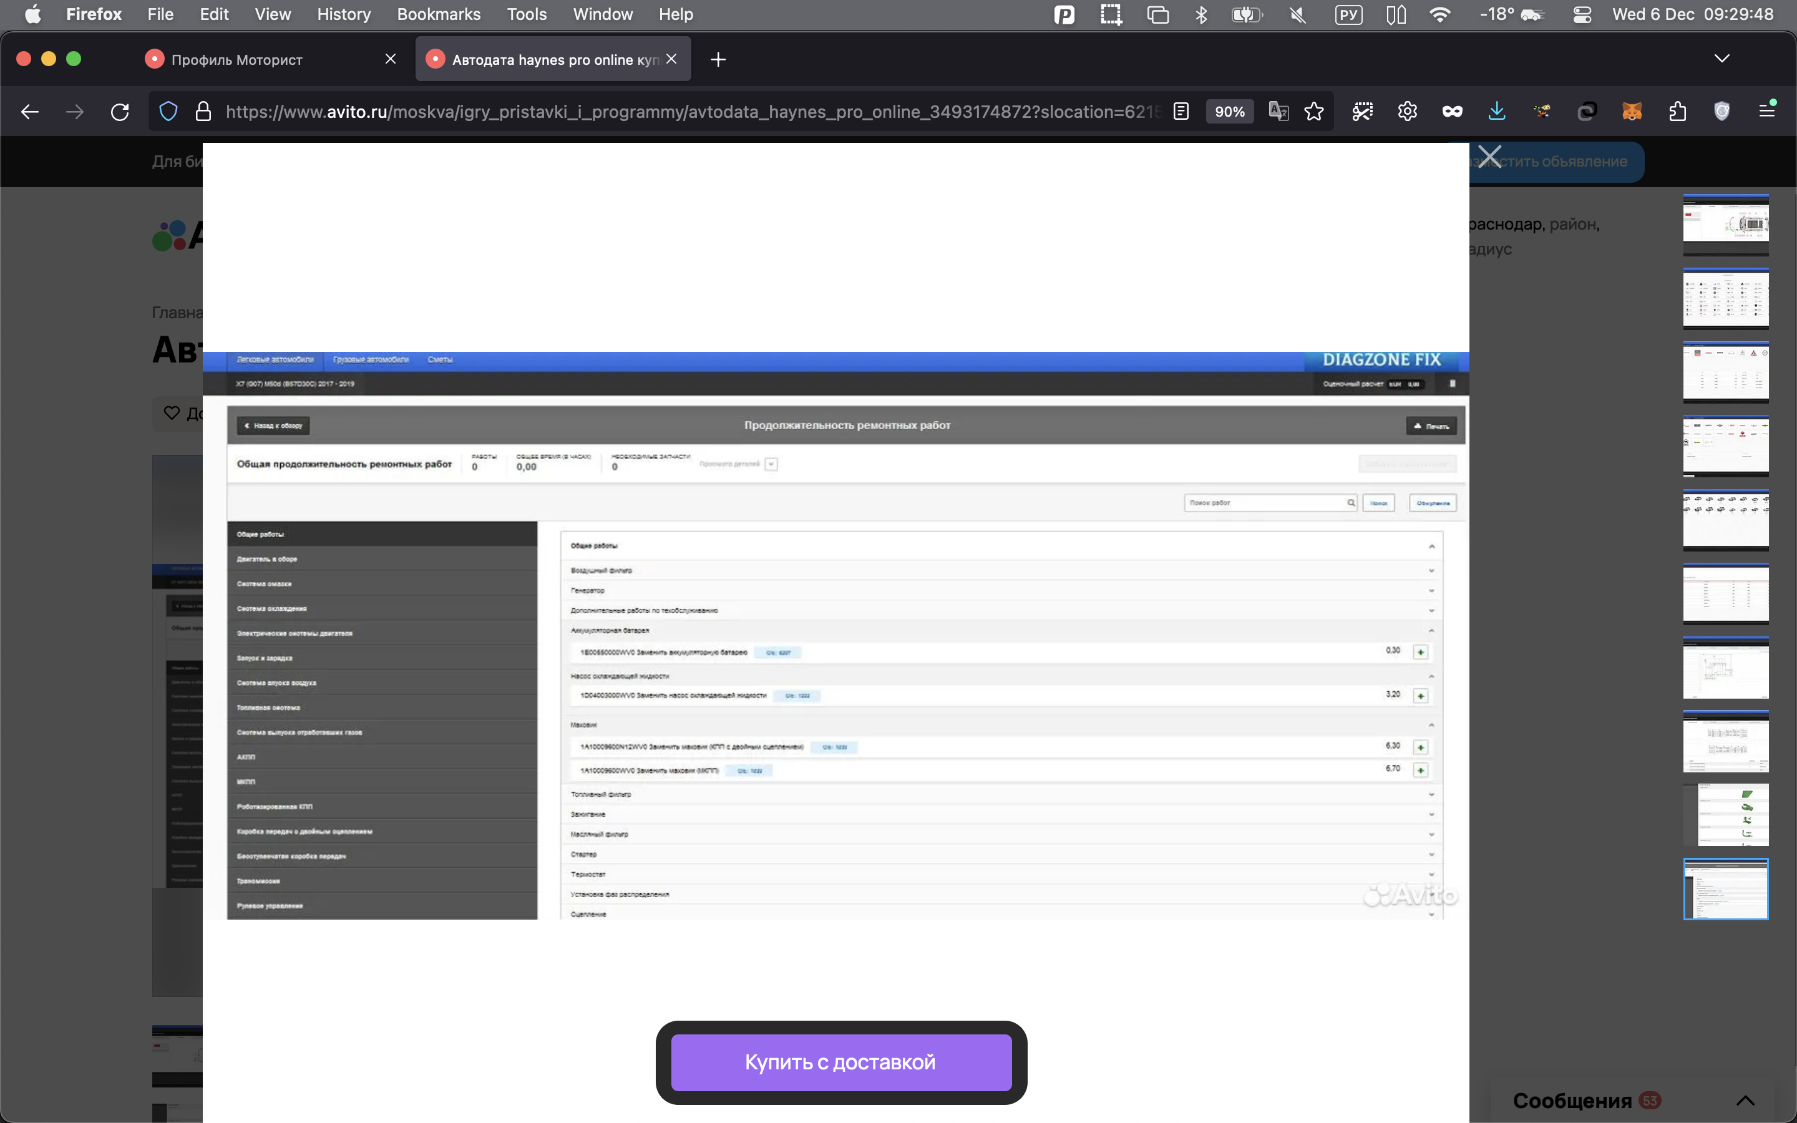Toggle Wi-Fi from the menu bar

point(1440,14)
